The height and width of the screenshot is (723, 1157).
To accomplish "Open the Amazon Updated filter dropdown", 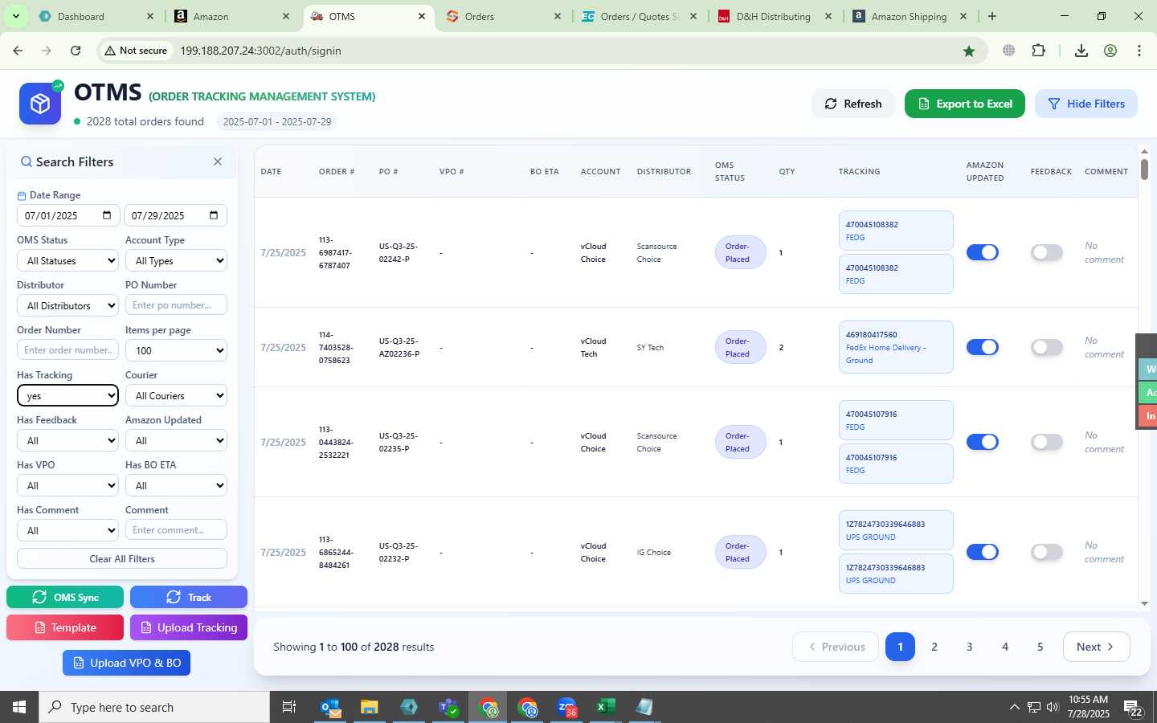I will click(x=176, y=440).
